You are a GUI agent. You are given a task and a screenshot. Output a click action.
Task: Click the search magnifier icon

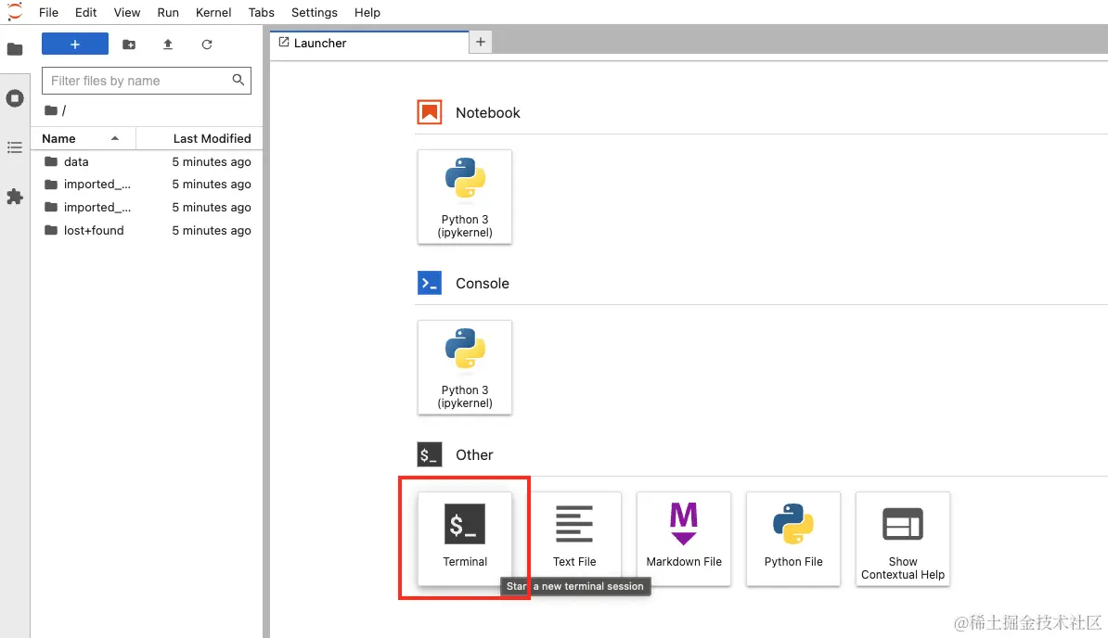[x=238, y=80]
